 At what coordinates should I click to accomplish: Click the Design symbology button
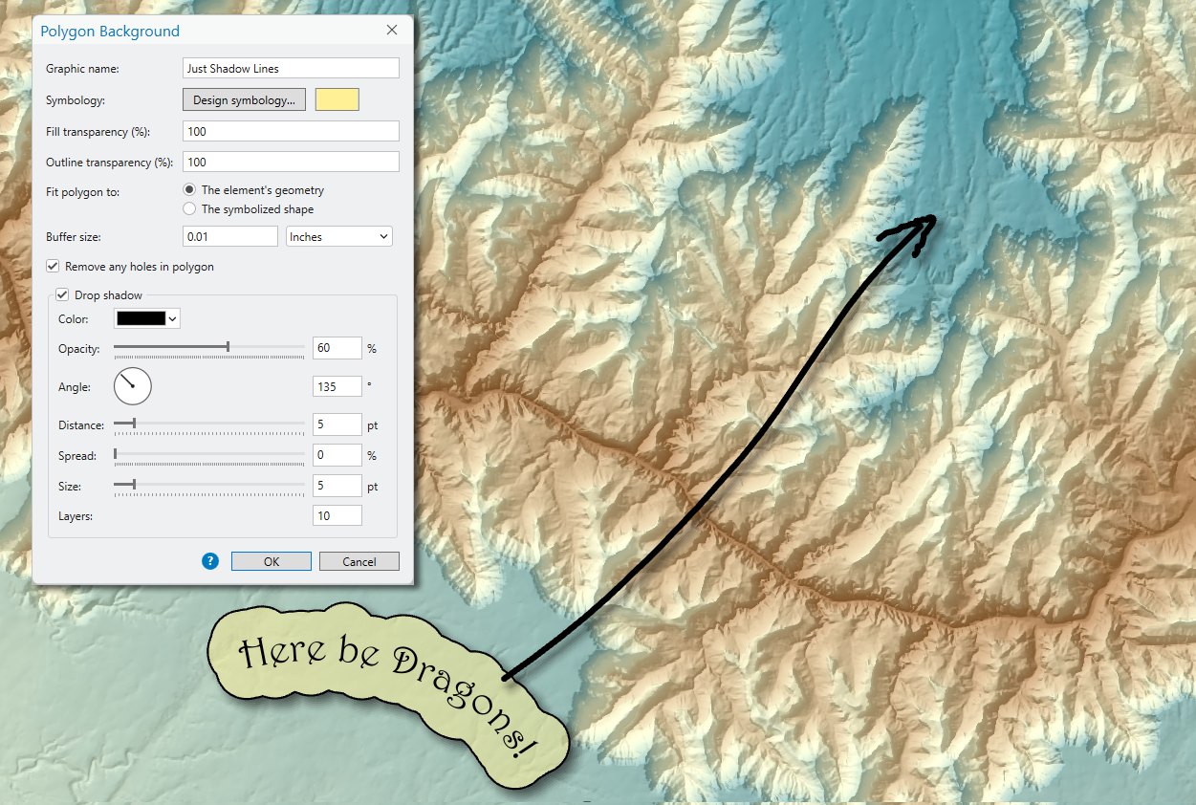(x=244, y=99)
